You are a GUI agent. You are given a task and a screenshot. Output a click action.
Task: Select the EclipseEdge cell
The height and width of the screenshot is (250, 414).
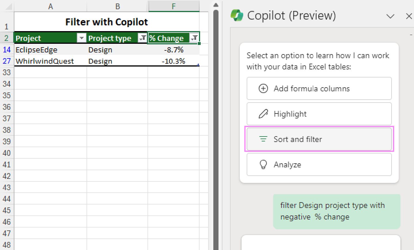(x=50, y=50)
